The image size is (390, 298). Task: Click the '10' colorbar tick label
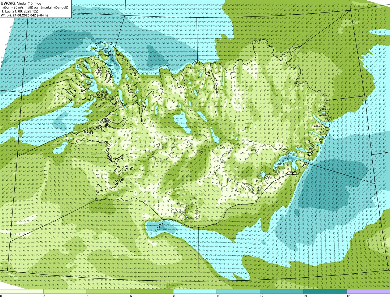[x=218, y=296]
